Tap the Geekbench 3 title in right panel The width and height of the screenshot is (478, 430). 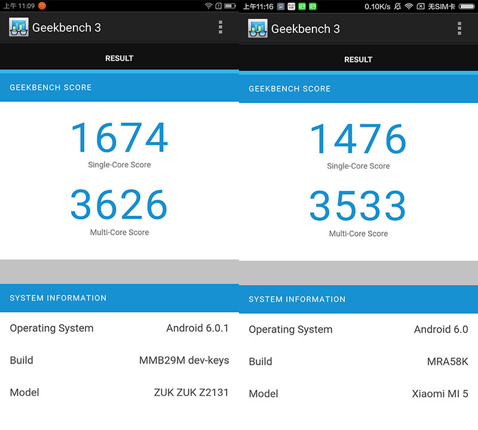click(305, 29)
